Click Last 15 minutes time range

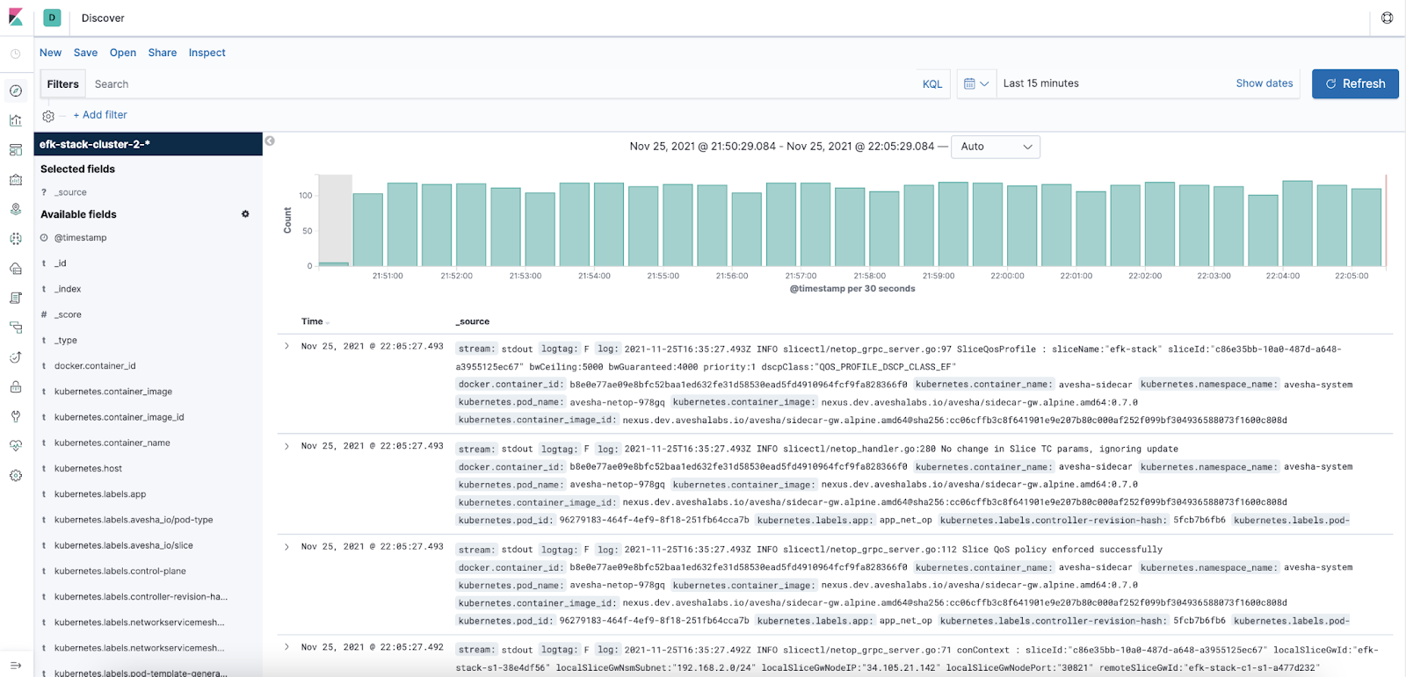1041,83
